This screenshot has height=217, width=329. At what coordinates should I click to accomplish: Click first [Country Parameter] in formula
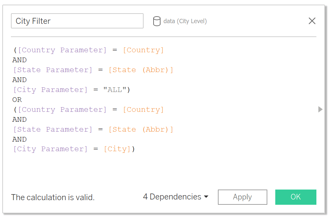[x=62, y=50]
